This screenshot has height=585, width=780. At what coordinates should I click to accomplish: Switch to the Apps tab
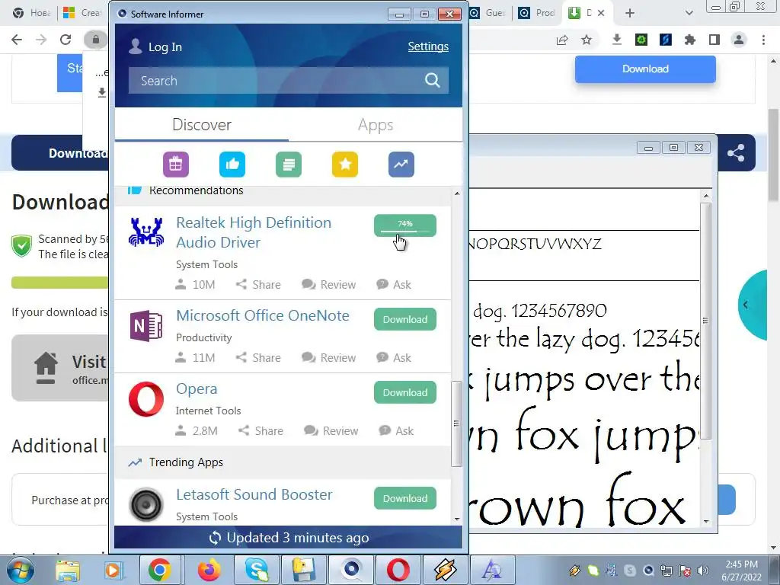click(376, 124)
